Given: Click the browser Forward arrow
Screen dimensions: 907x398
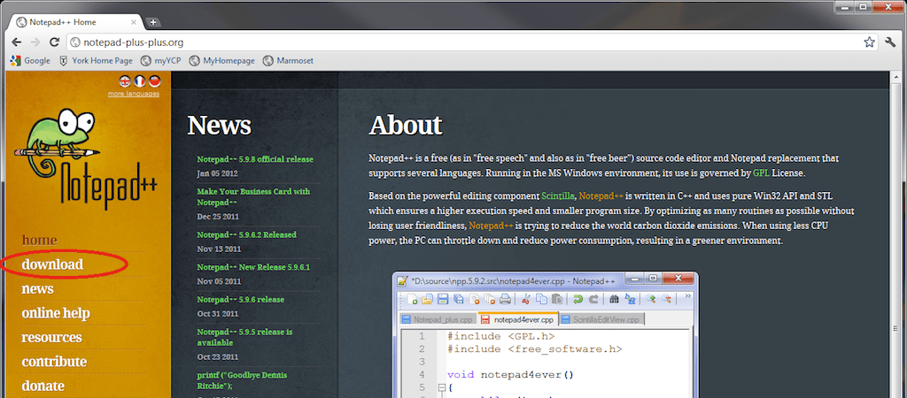Looking at the screenshot, I should pyautogui.click(x=35, y=42).
